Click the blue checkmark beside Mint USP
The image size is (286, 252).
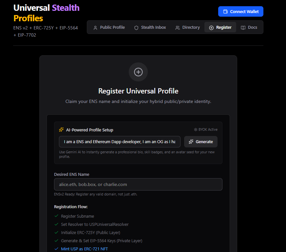(56, 249)
